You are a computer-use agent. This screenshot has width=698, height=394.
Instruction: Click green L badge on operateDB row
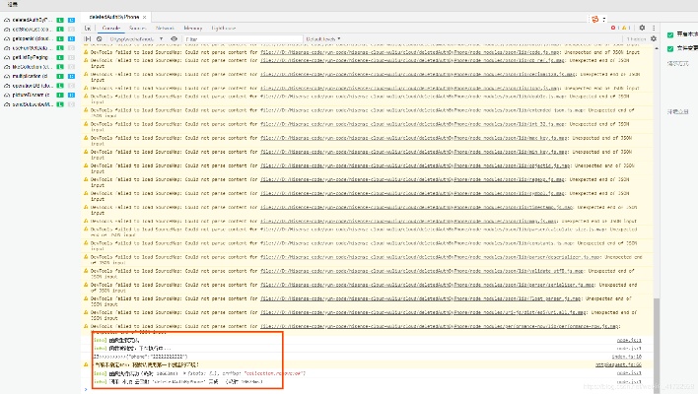coord(60,86)
